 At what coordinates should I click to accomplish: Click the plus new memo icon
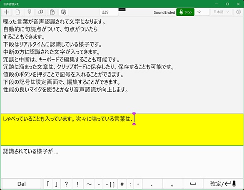tap(7, 12)
